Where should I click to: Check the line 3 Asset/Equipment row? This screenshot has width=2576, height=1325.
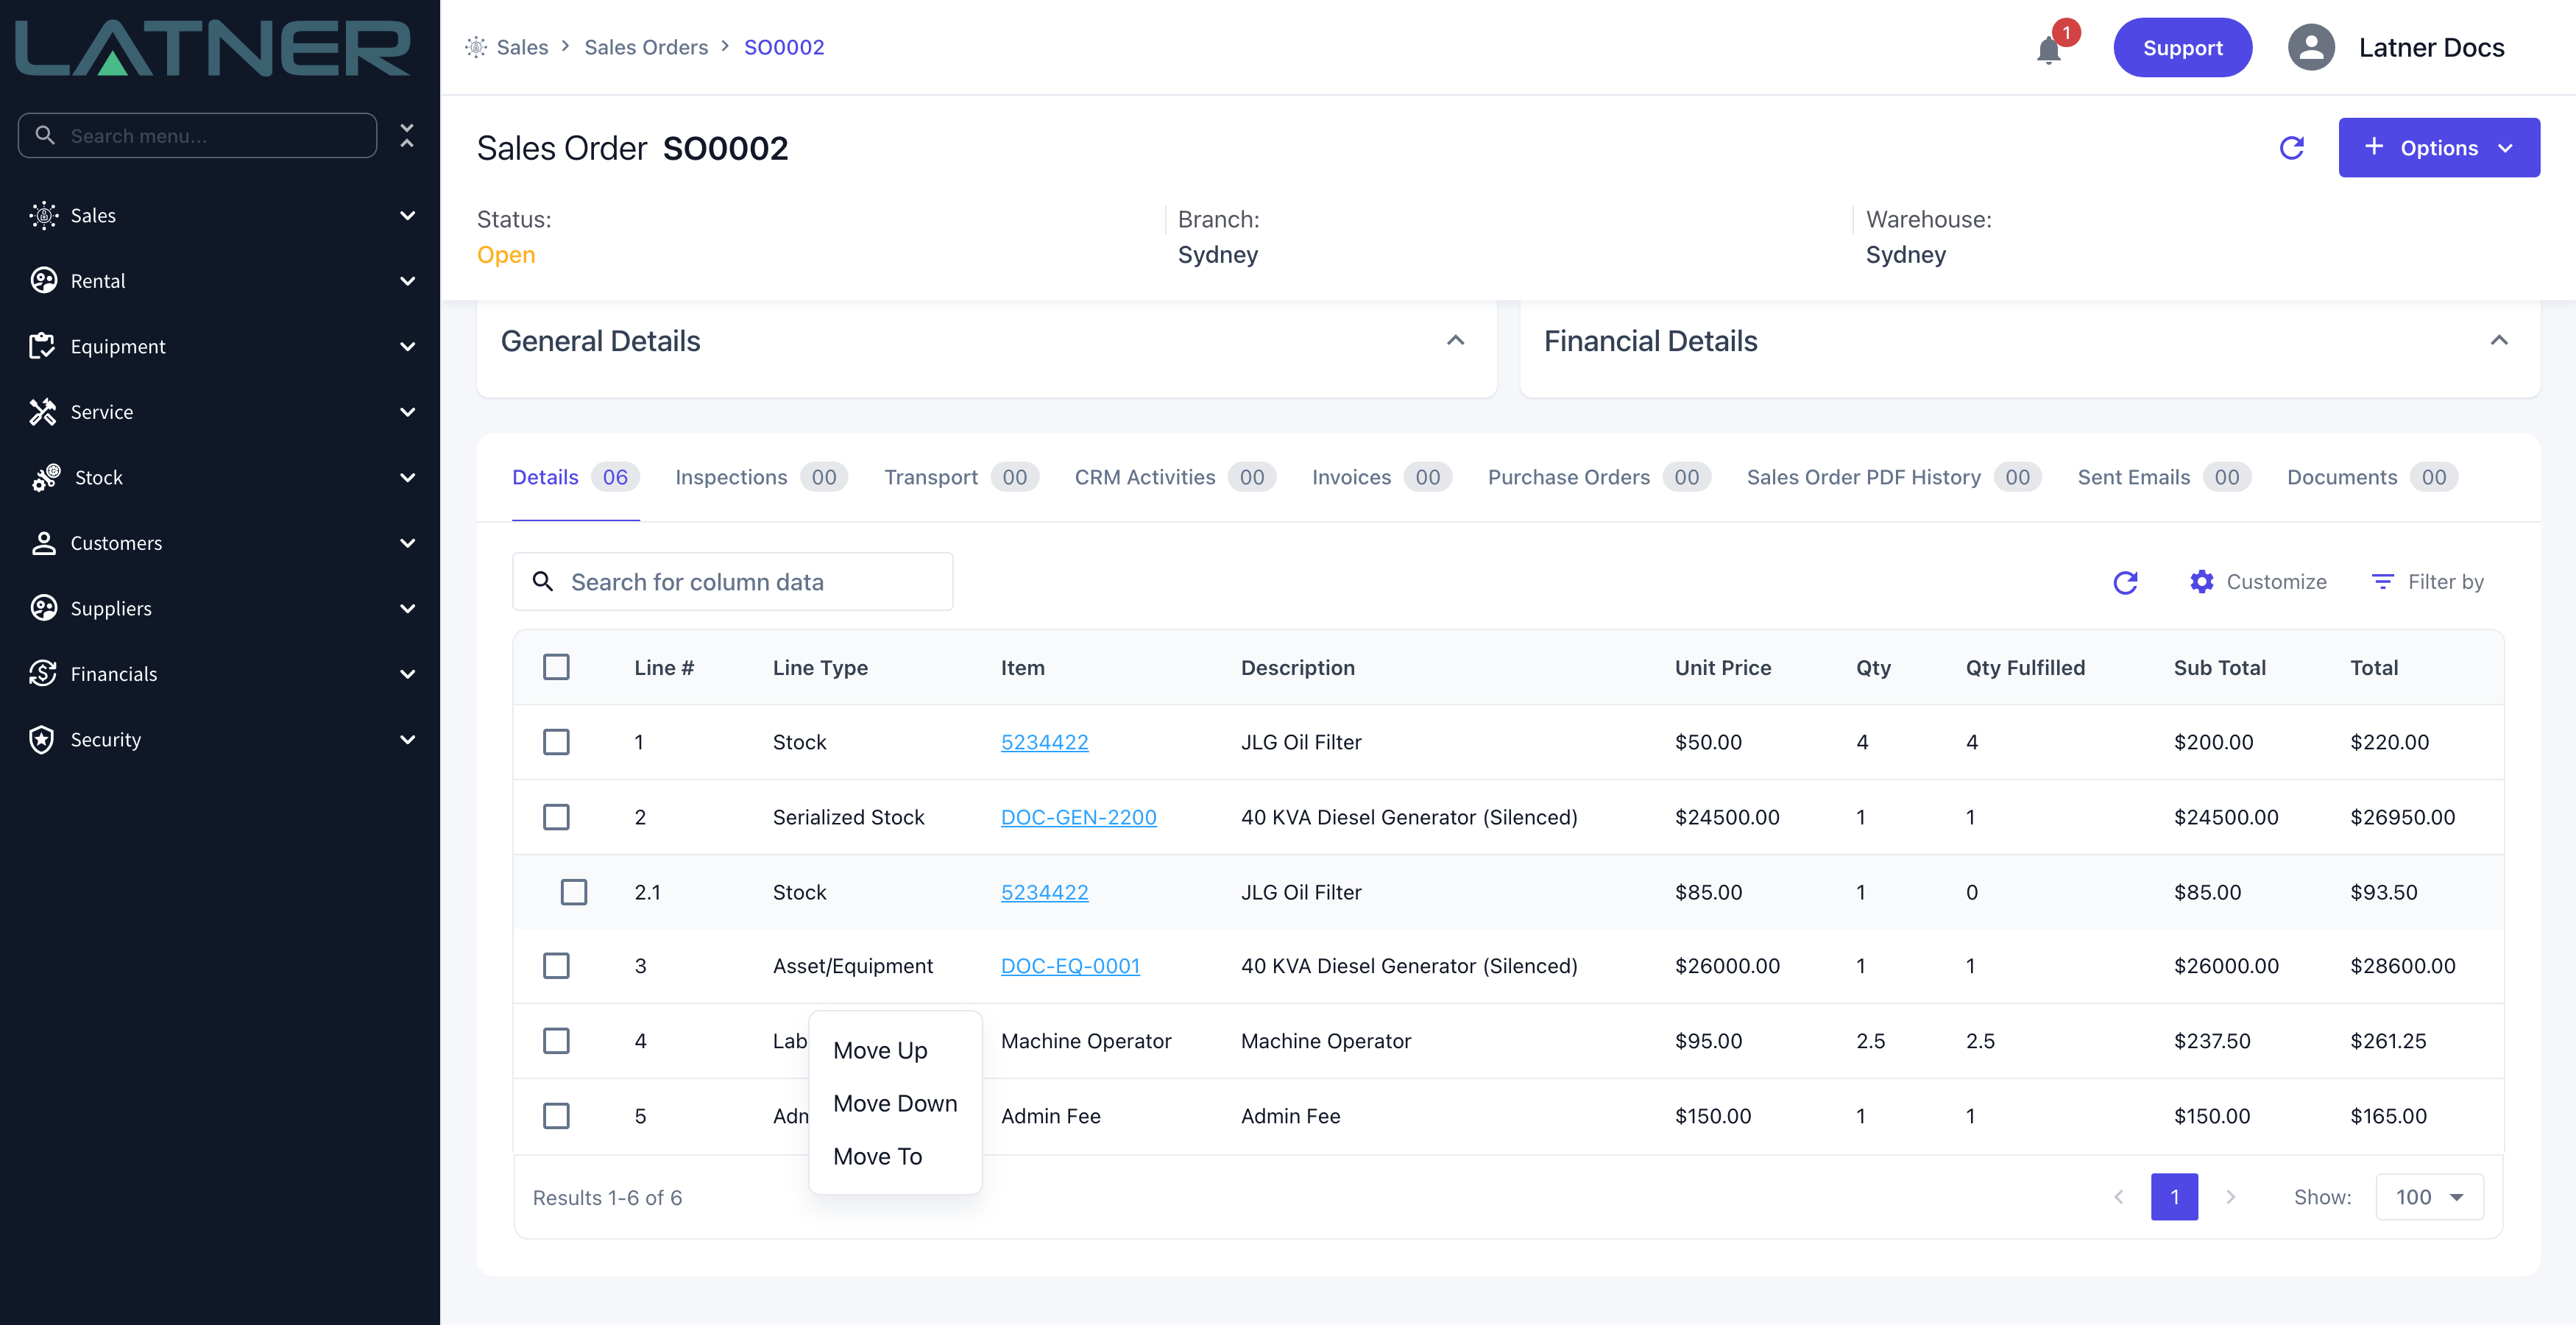[x=556, y=966]
